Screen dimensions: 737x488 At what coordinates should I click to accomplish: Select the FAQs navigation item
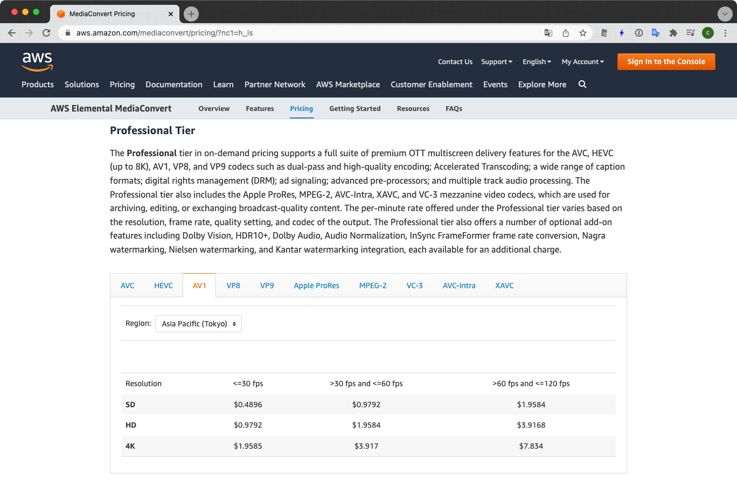coord(454,108)
